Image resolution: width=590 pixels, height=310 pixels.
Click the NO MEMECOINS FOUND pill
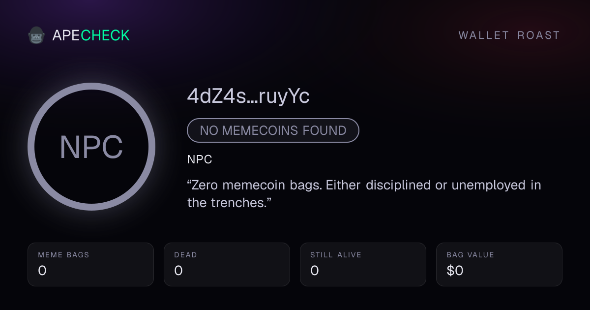click(x=273, y=130)
